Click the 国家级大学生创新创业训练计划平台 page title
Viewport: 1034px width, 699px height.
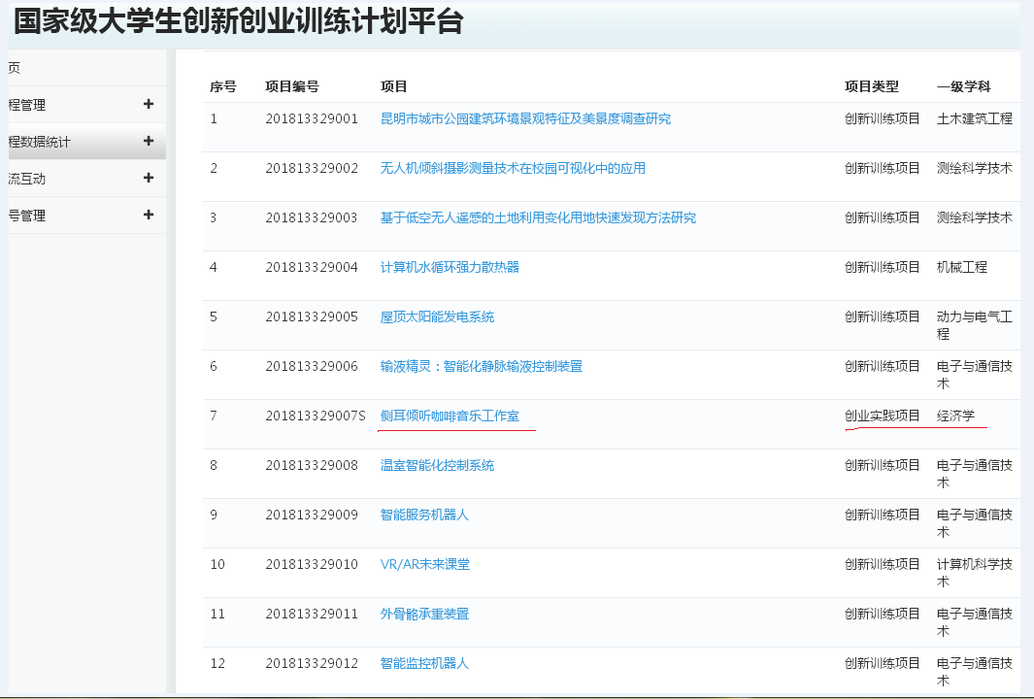(x=238, y=21)
